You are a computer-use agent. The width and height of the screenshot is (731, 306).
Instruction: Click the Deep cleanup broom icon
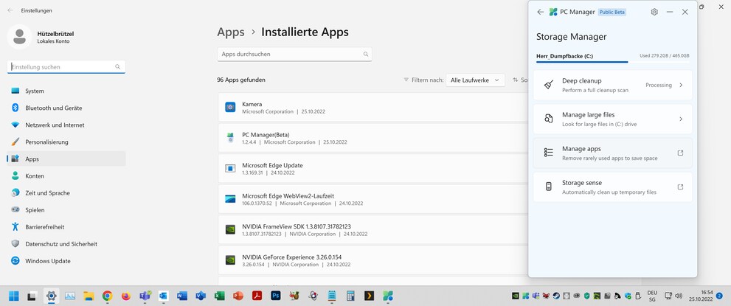click(549, 85)
